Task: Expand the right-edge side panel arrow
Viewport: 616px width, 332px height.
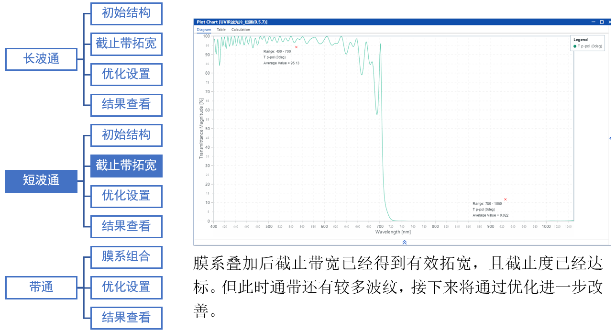Action: pos(610,138)
